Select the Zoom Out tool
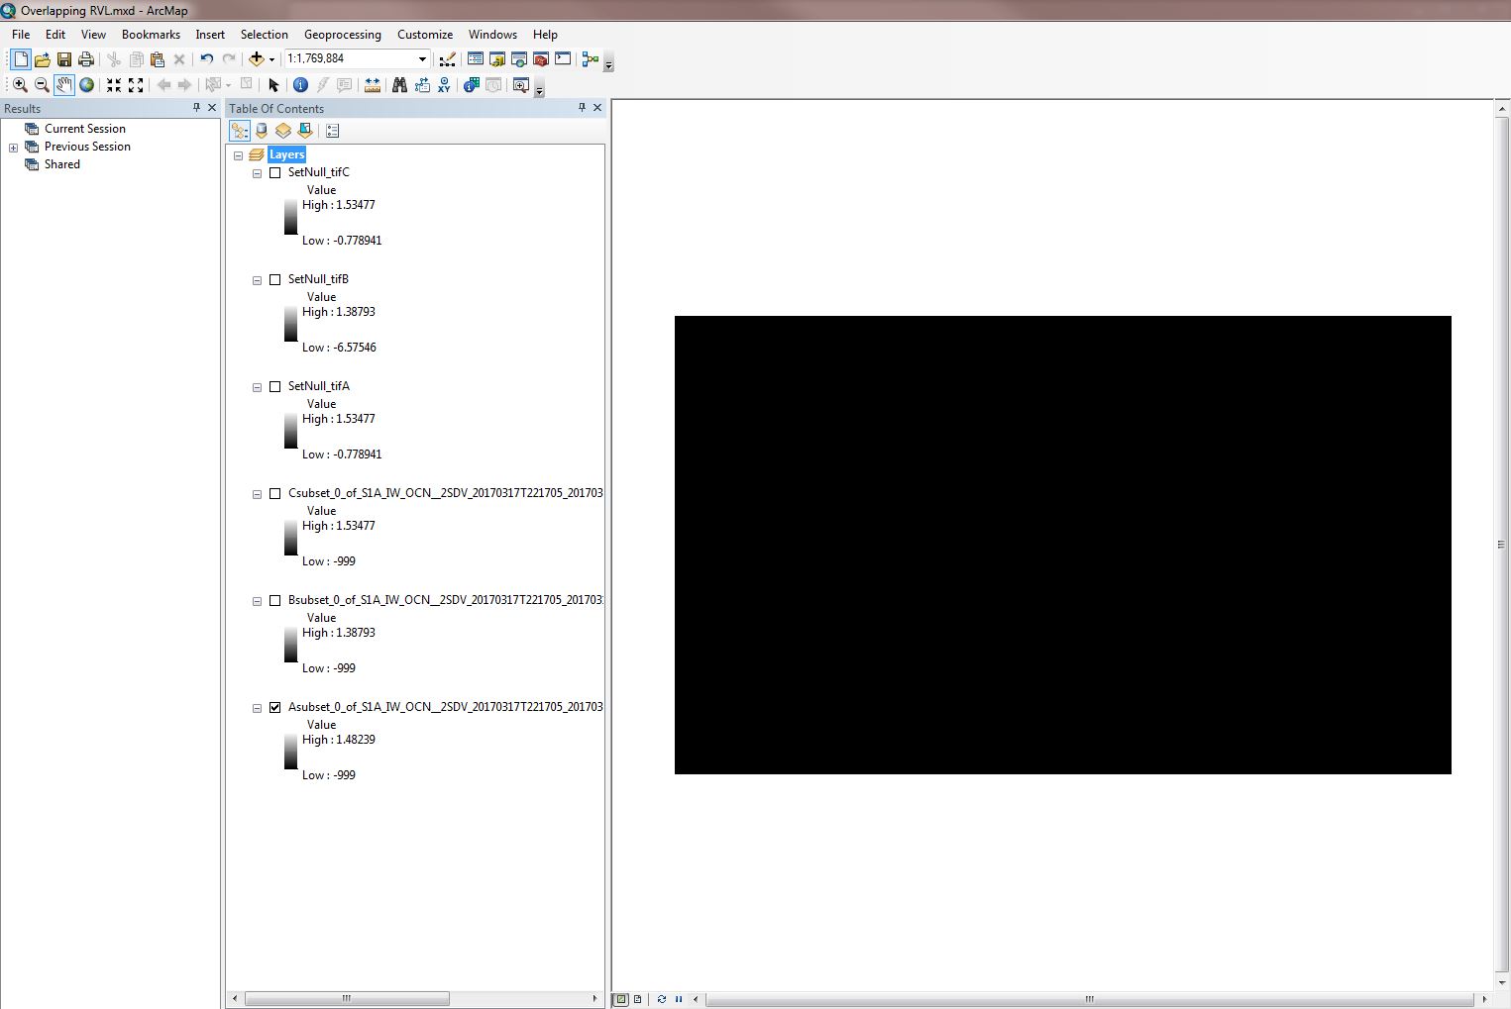The width and height of the screenshot is (1511, 1009). coord(42,85)
